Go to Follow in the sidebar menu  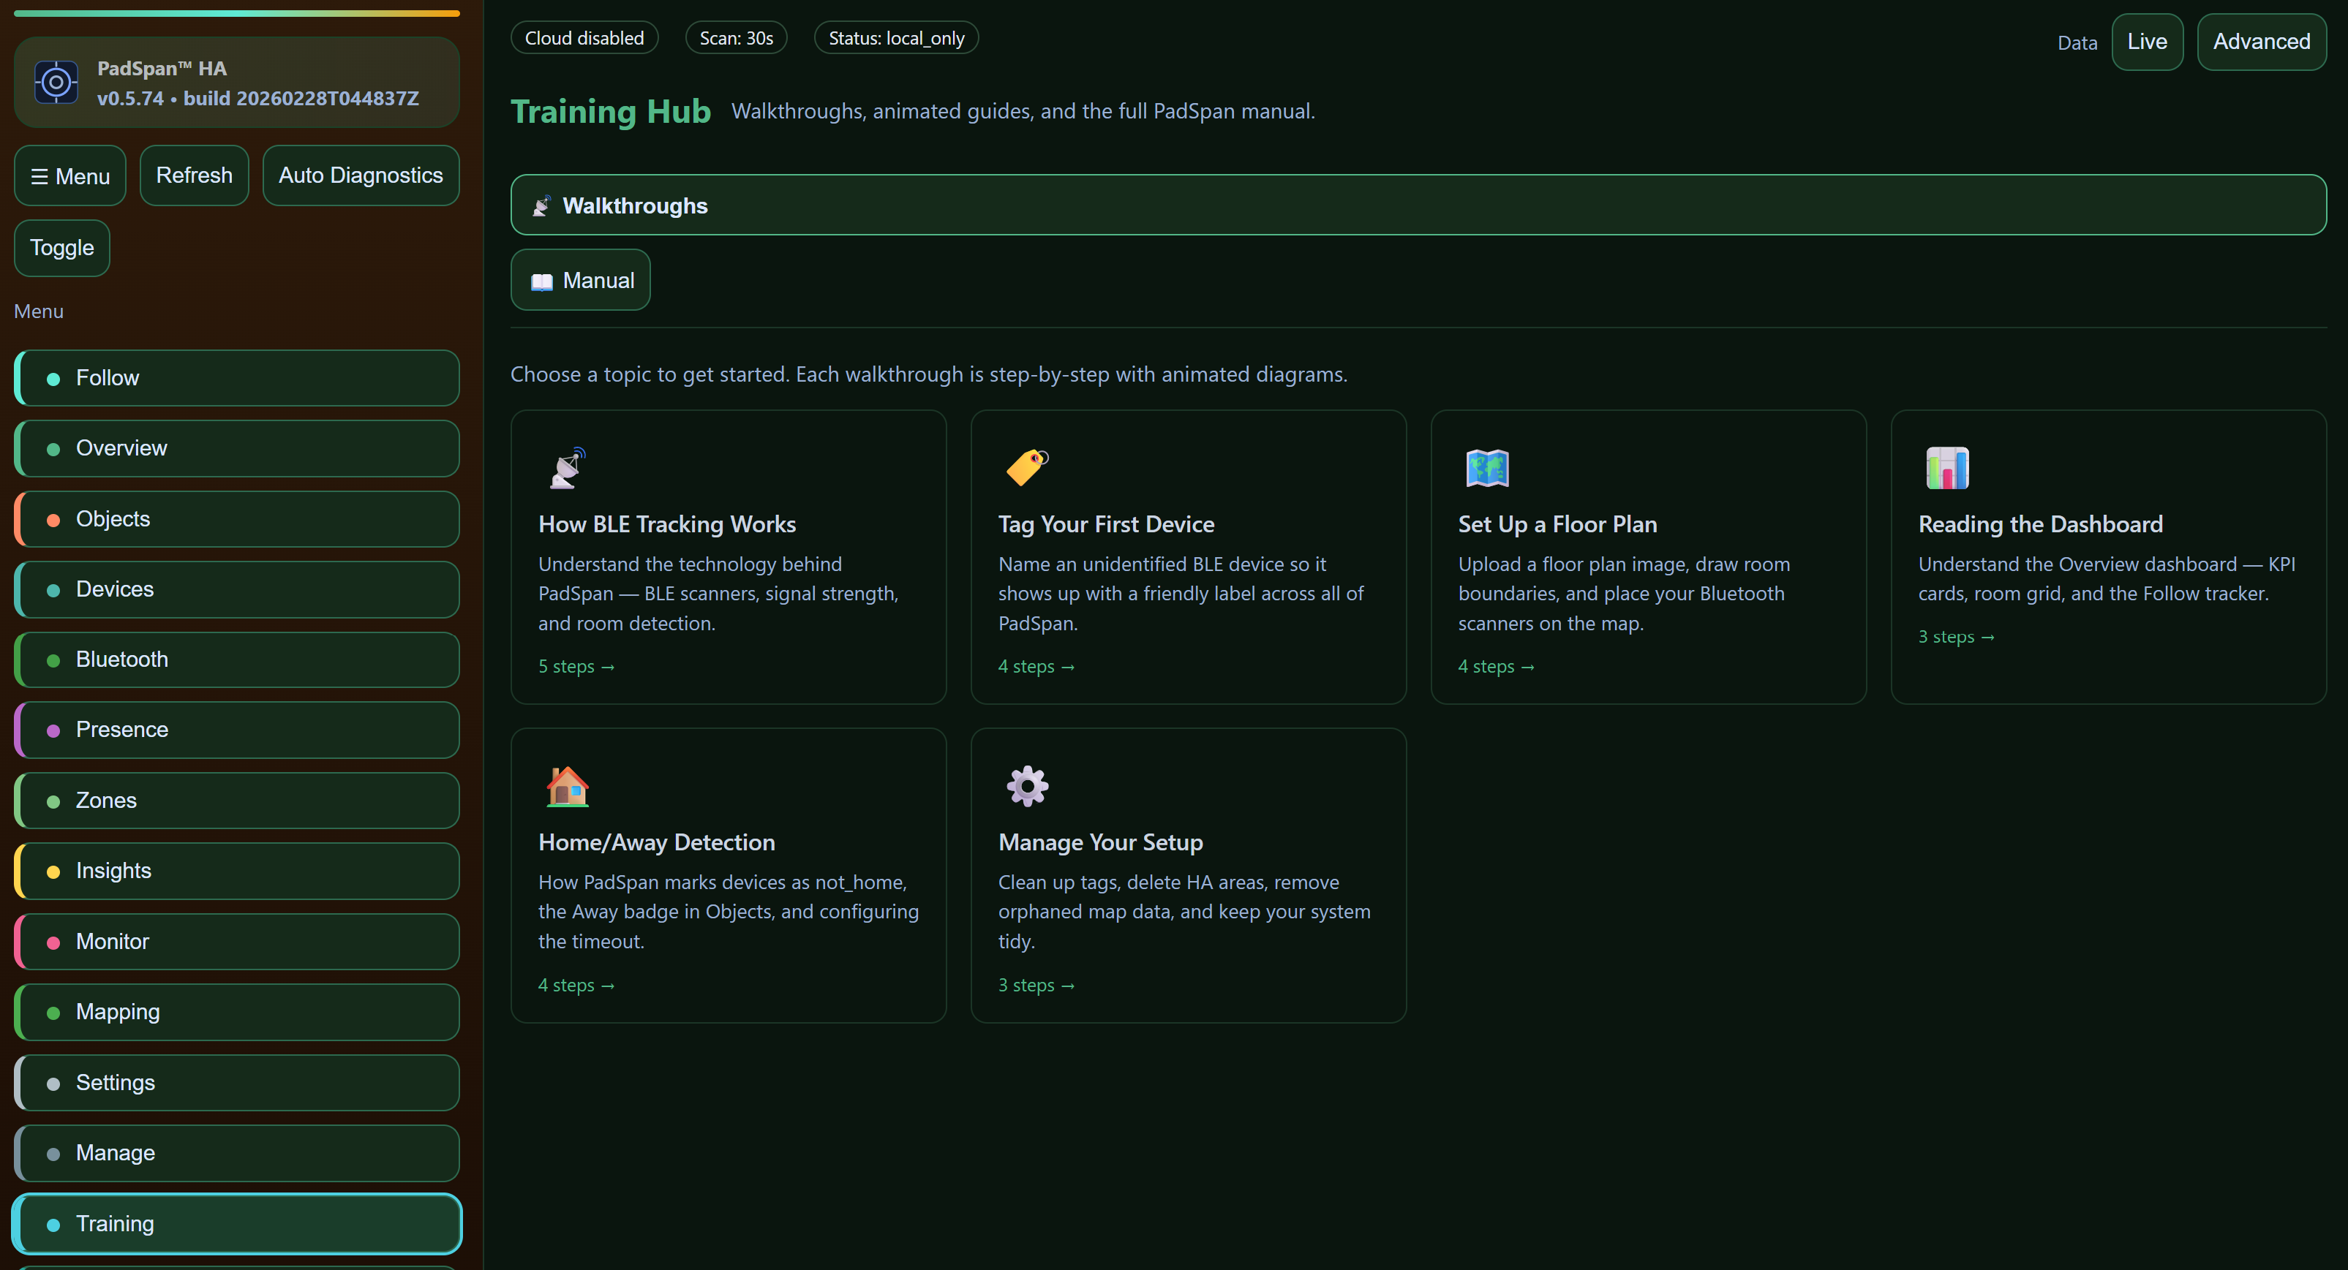click(237, 378)
